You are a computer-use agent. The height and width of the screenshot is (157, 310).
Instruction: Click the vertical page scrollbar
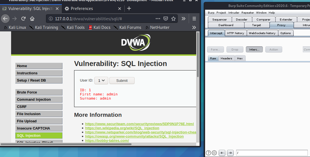point(198,55)
